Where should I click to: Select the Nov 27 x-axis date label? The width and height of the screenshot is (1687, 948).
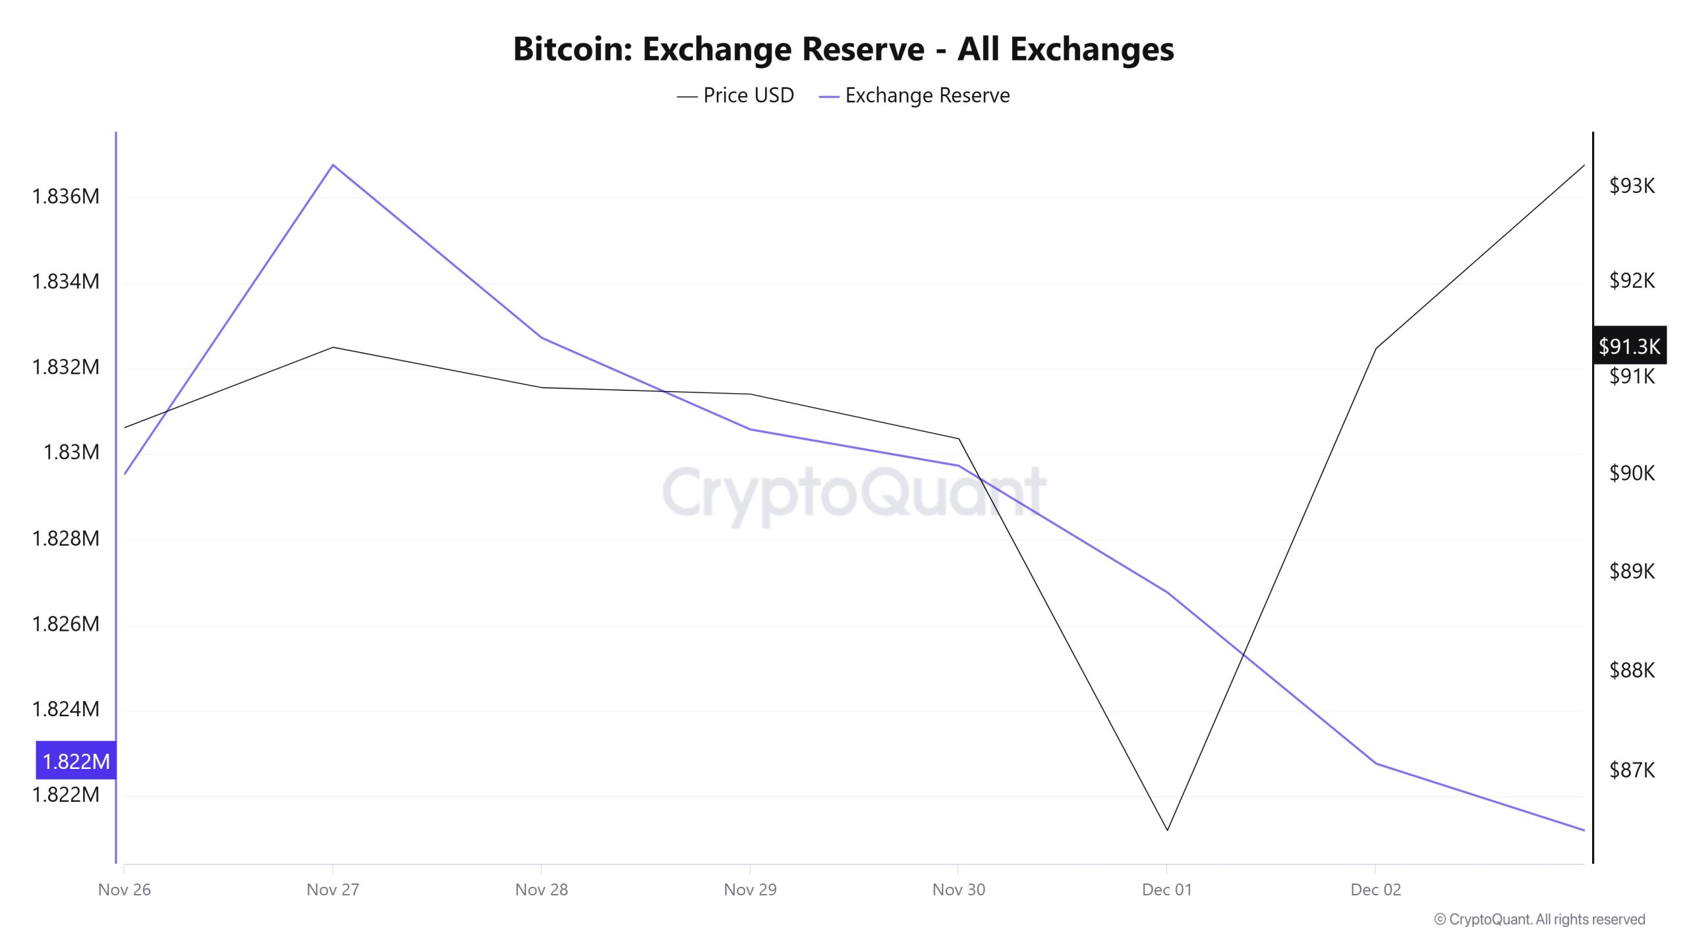pyautogui.click(x=333, y=889)
